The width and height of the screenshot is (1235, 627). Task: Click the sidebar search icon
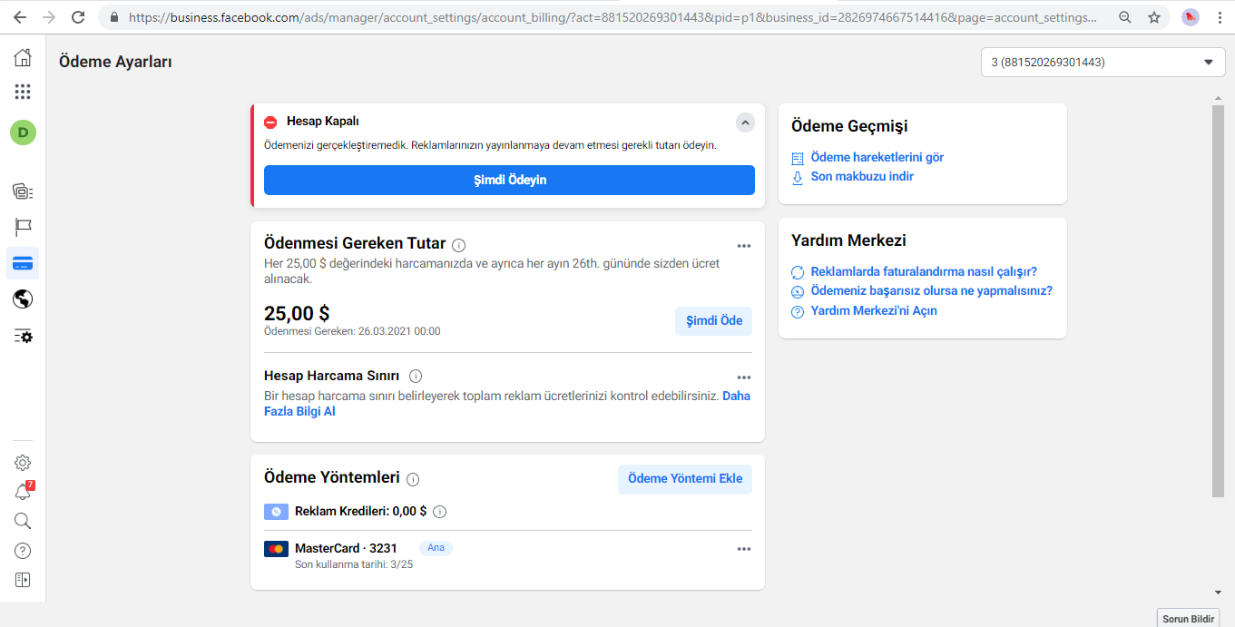(x=23, y=521)
